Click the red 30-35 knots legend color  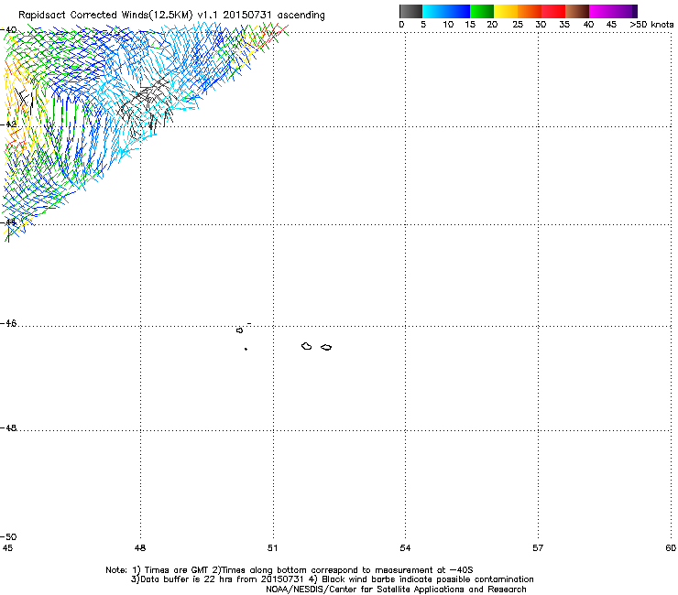coord(553,11)
